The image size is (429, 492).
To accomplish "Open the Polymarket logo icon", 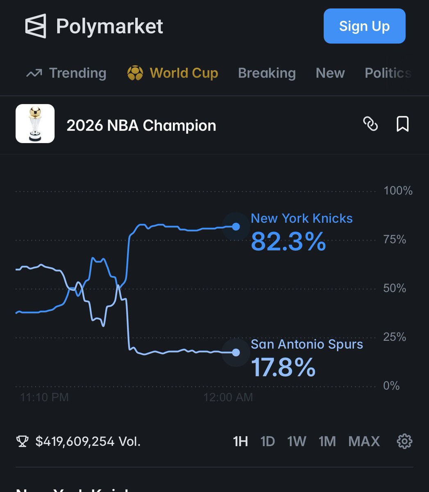I will (x=36, y=26).
